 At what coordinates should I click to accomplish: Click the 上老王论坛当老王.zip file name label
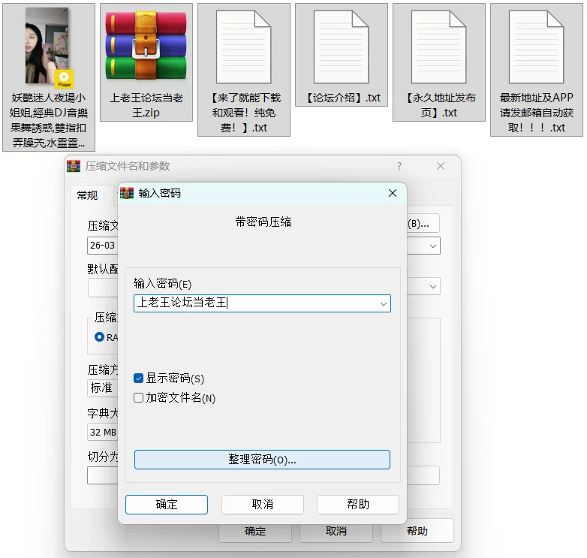[146, 105]
